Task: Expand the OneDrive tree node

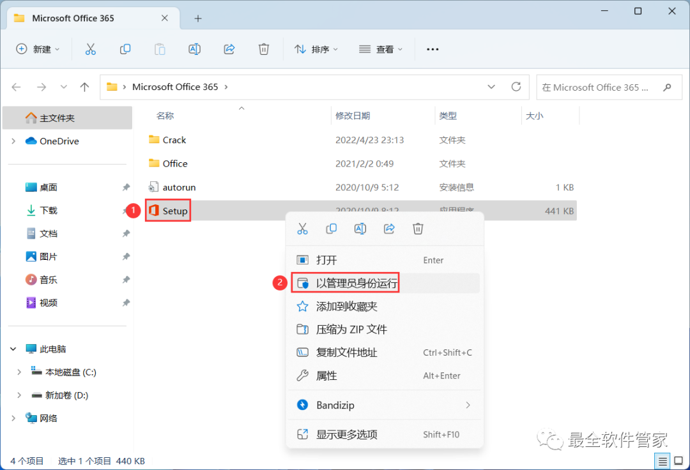Action: (x=13, y=141)
